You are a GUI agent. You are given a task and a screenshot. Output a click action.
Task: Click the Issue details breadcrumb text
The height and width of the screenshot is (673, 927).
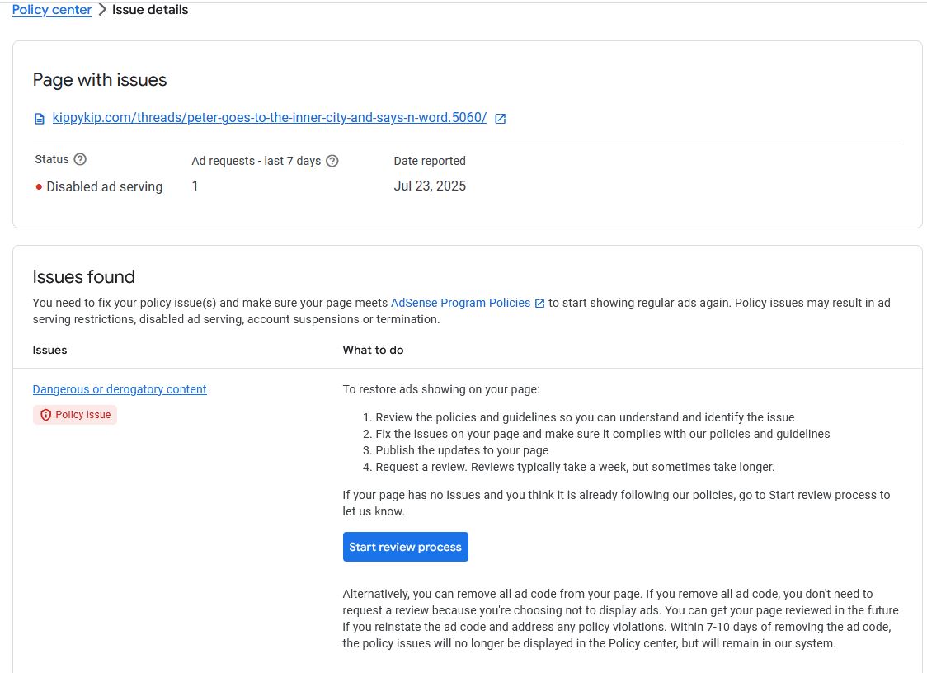[x=150, y=10]
